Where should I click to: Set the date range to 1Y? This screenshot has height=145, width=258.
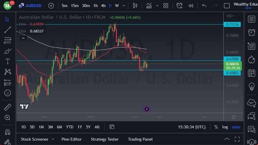tap(80, 127)
